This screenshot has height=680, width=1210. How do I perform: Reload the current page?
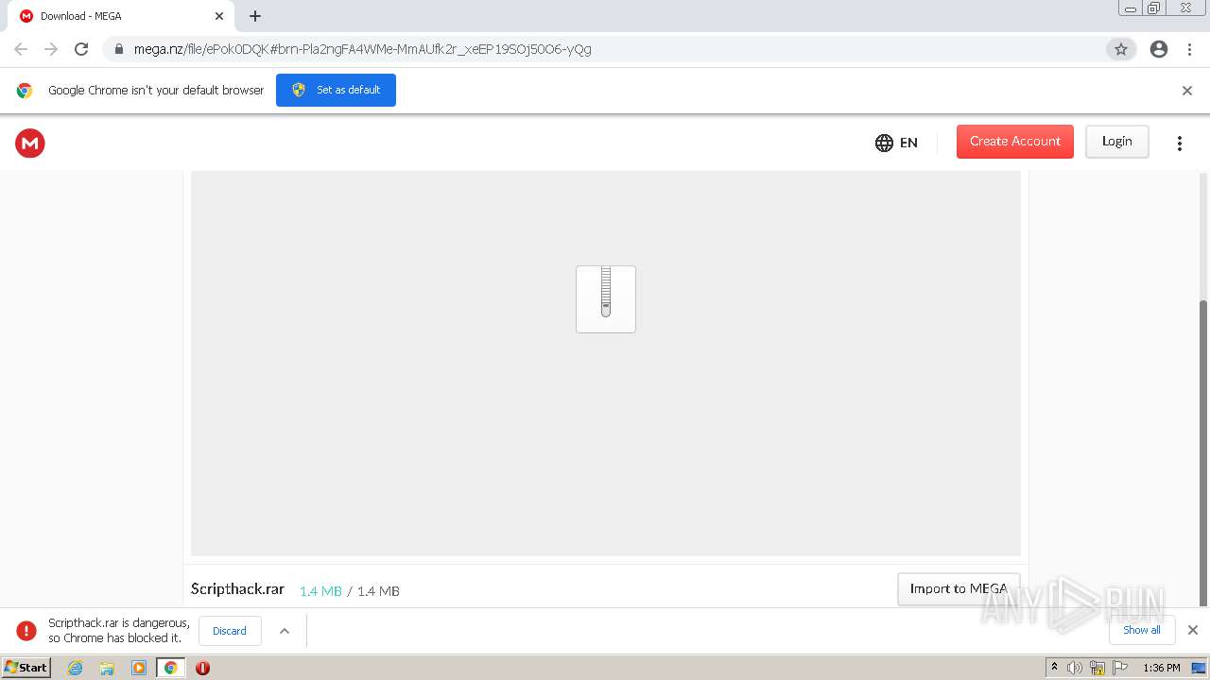coord(81,49)
